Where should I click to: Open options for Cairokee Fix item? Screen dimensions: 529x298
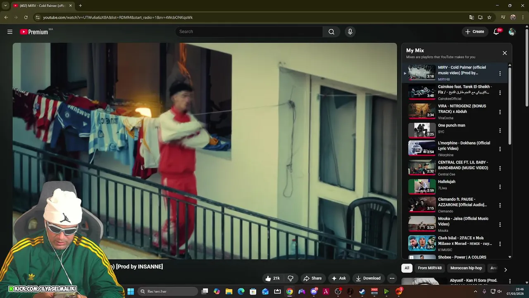500,93
